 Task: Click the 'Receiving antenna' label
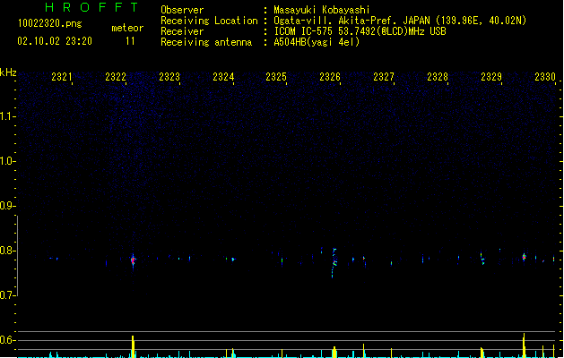206,42
